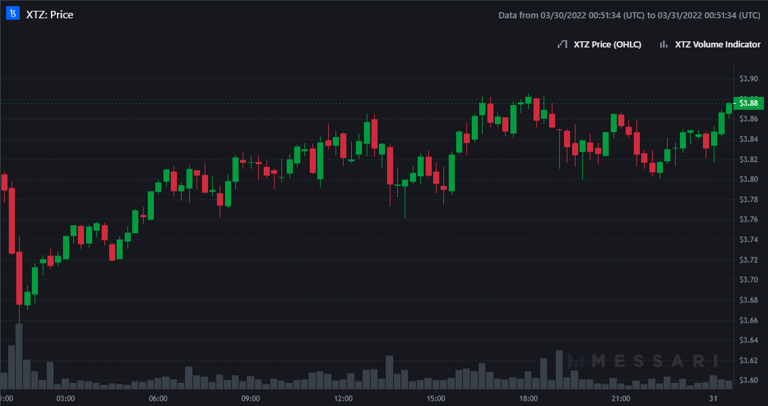The height and width of the screenshot is (406, 768).
Task: Click the 31 date label on time axis
Action: 714,398
